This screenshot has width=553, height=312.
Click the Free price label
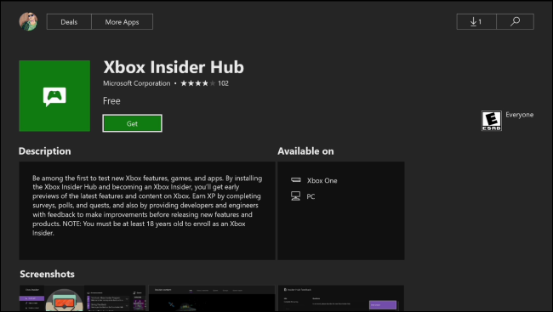click(111, 101)
